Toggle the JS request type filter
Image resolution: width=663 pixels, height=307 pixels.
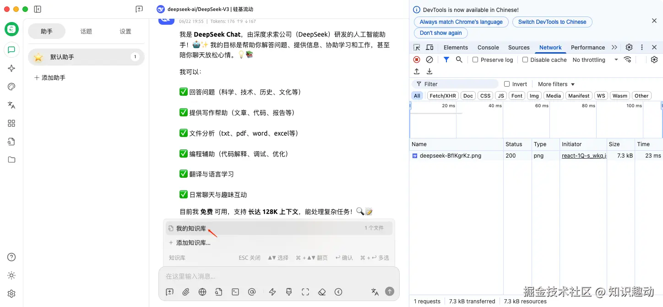(x=501, y=96)
